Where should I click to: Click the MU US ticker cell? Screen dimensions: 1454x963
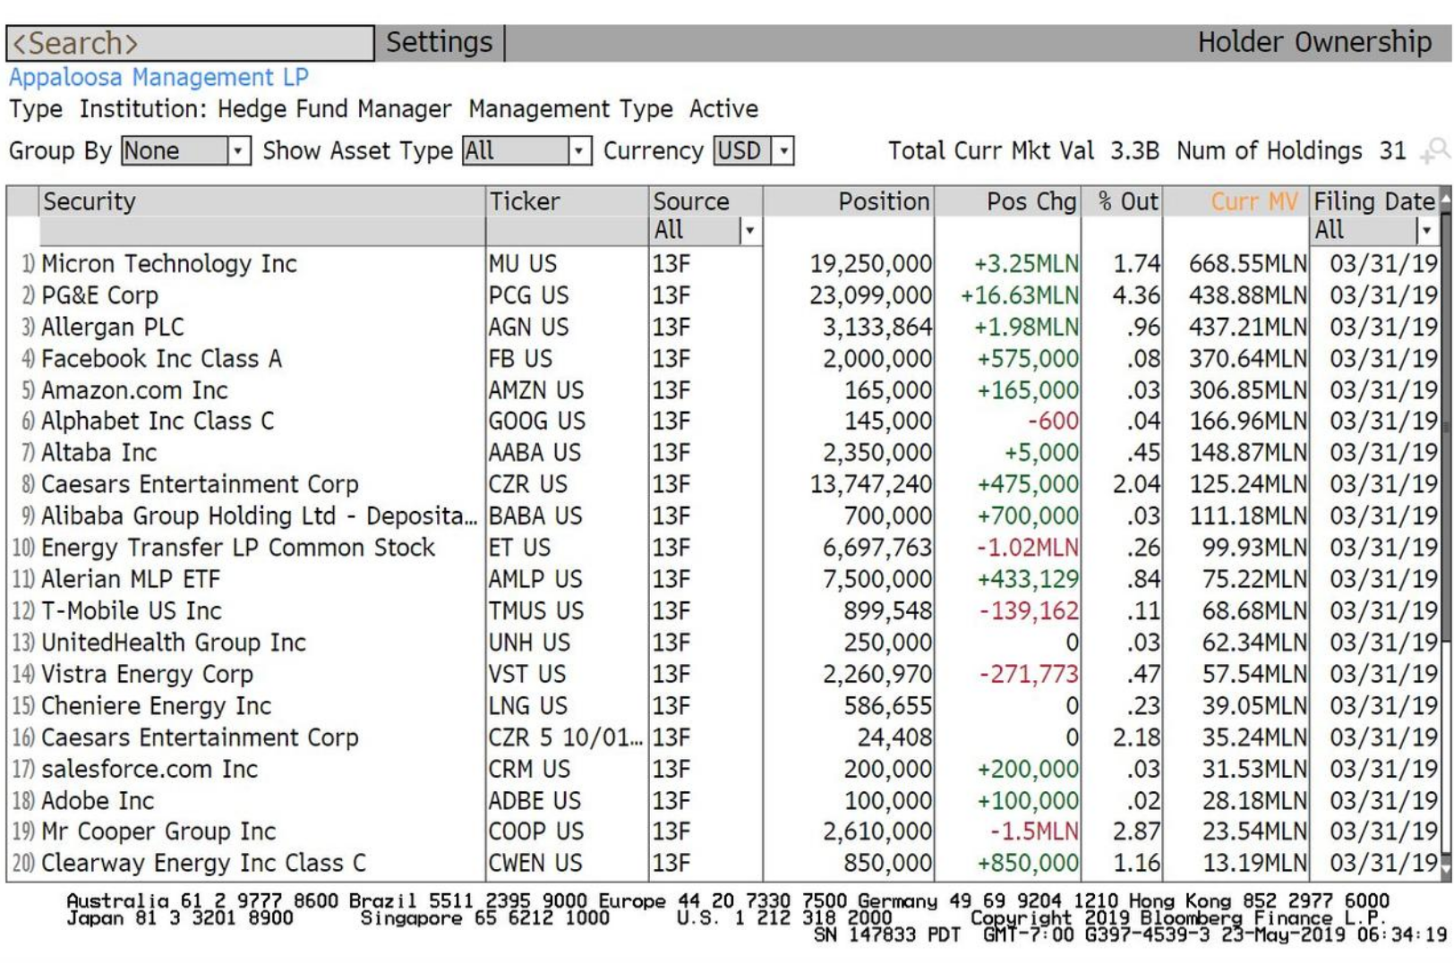[523, 264]
